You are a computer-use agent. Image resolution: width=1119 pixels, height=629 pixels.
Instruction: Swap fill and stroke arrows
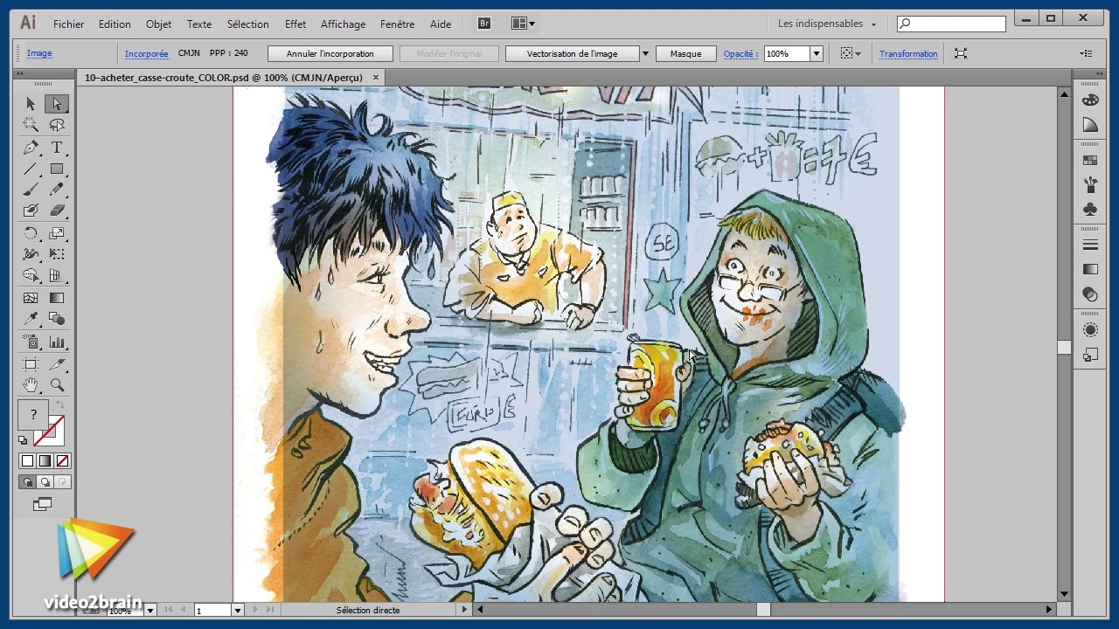click(x=60, y=404)
